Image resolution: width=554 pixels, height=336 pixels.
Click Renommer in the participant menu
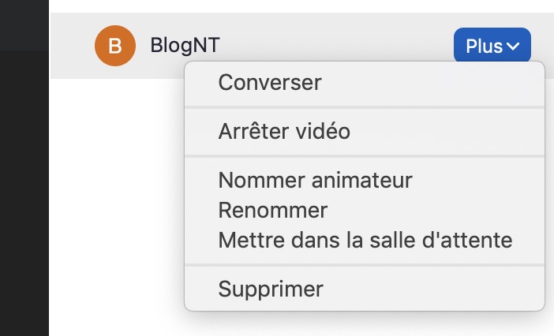[272, 211]
